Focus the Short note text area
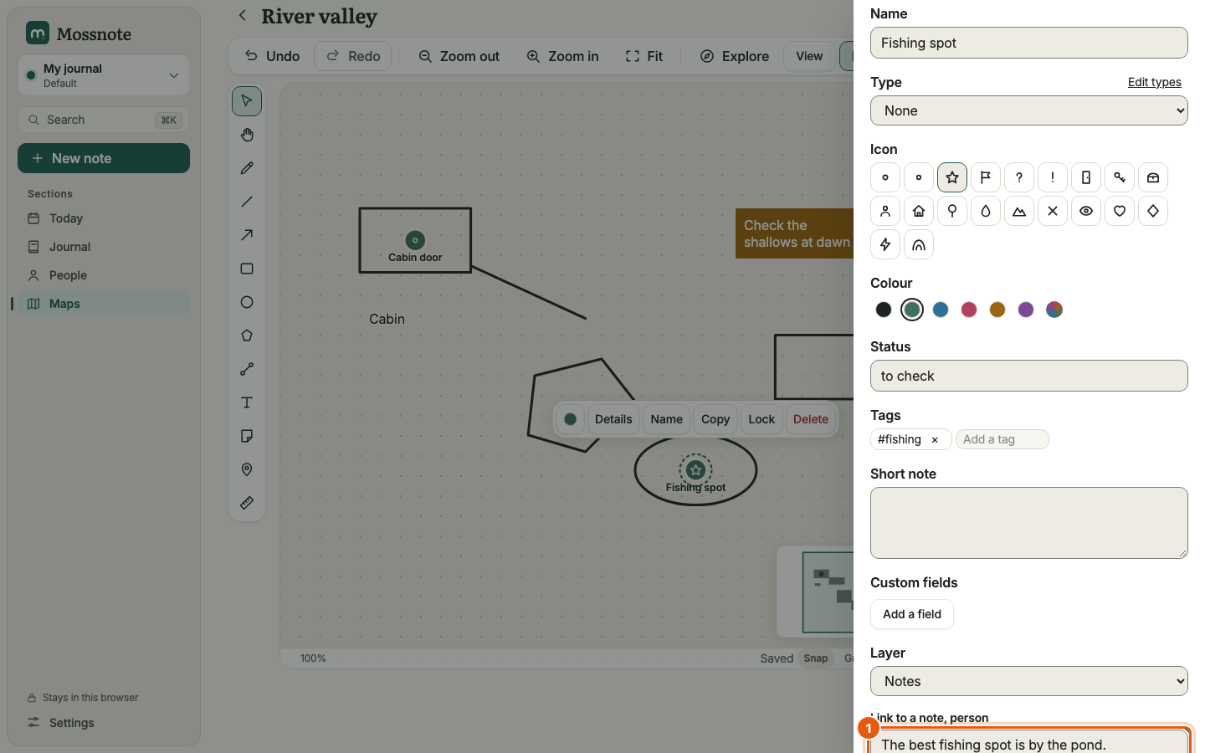This screenshot has height=753, width=1205. (1029, 523)
